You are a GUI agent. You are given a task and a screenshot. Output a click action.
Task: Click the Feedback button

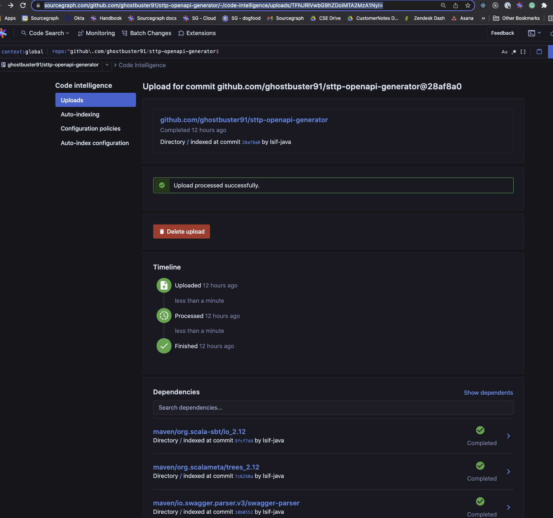503,33
